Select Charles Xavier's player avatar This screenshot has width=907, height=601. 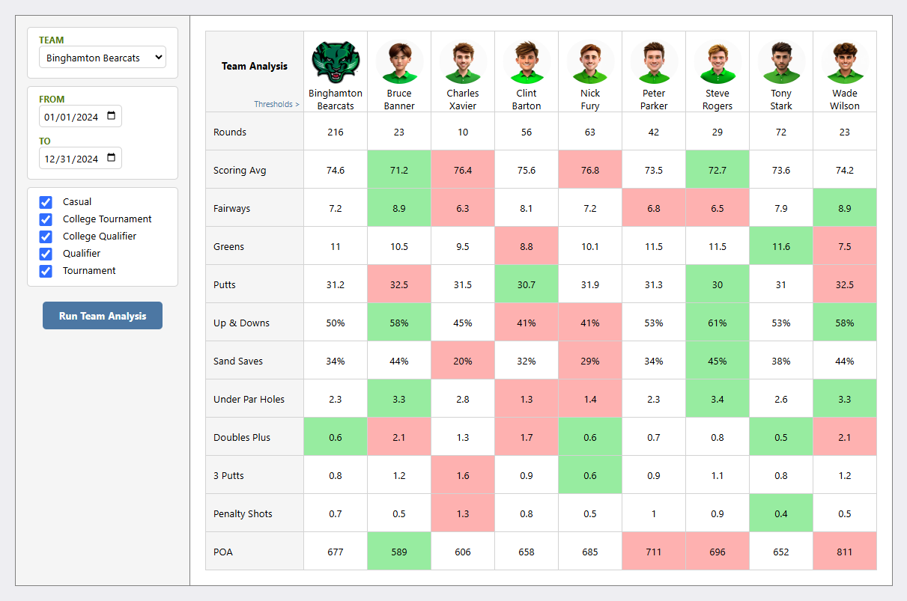(x=463, y=62)
